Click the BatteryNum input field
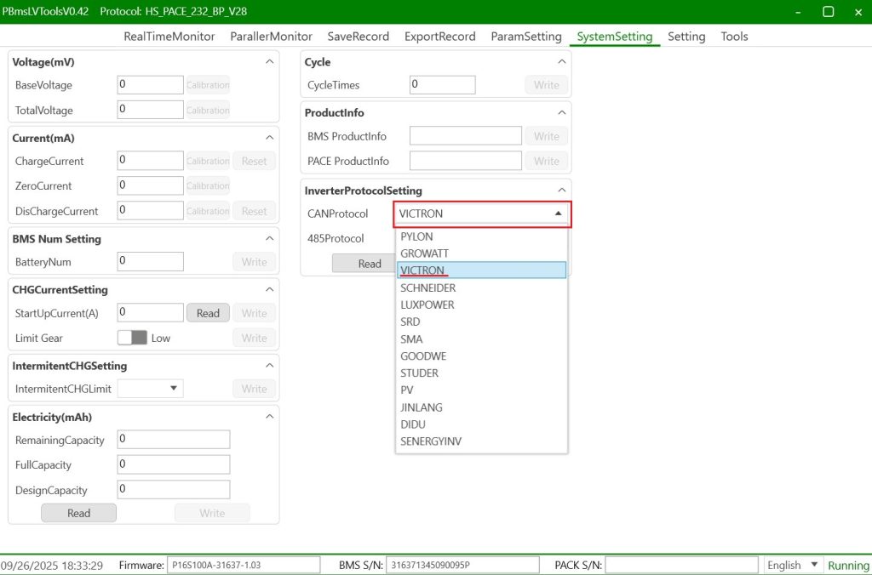 [150, 262]
